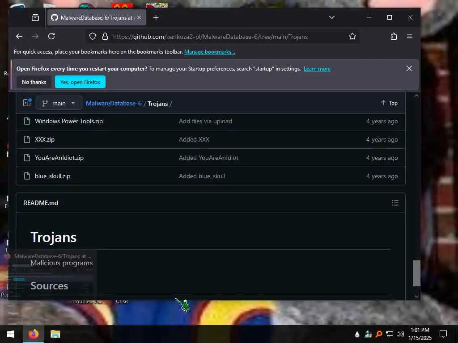
Task: Open the tracking protection shield icon
Action: click(93, 37)
